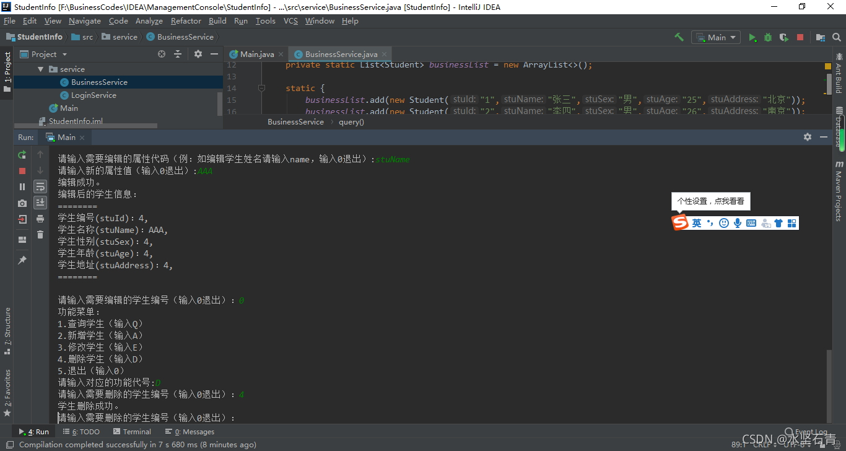The image size is (846, 451).
Task: Click the Sogou input method logo
Action: [681, 222]
